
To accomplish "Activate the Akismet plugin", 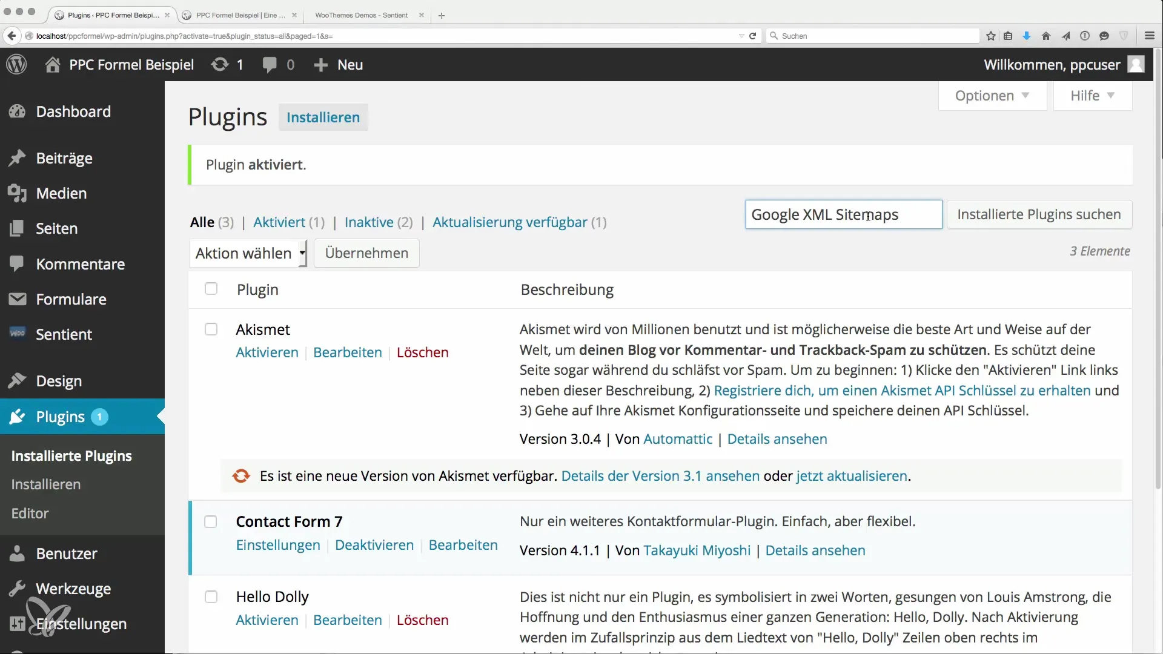I will [x=267, y=352].
